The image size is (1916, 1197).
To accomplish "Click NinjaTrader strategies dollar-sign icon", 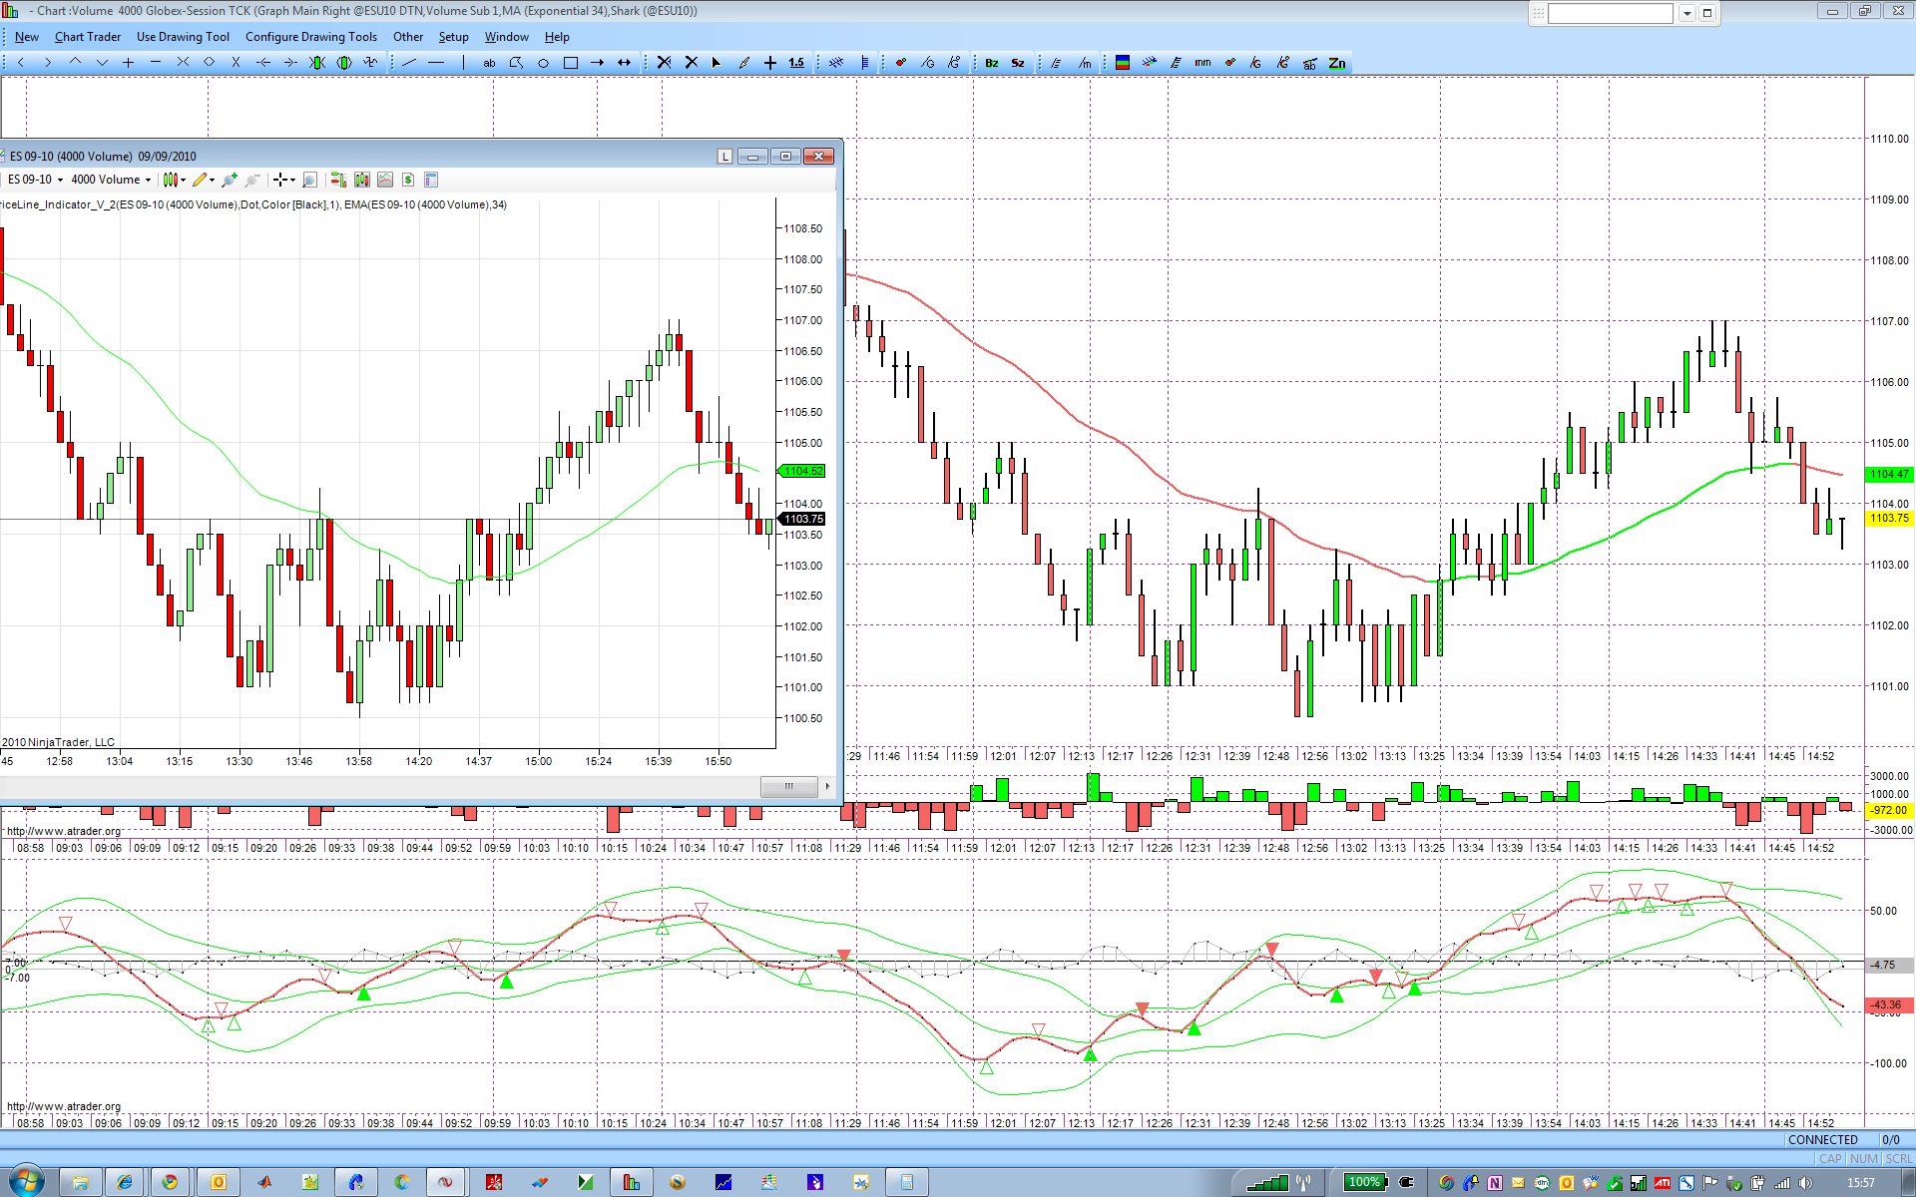I will 408,180.
